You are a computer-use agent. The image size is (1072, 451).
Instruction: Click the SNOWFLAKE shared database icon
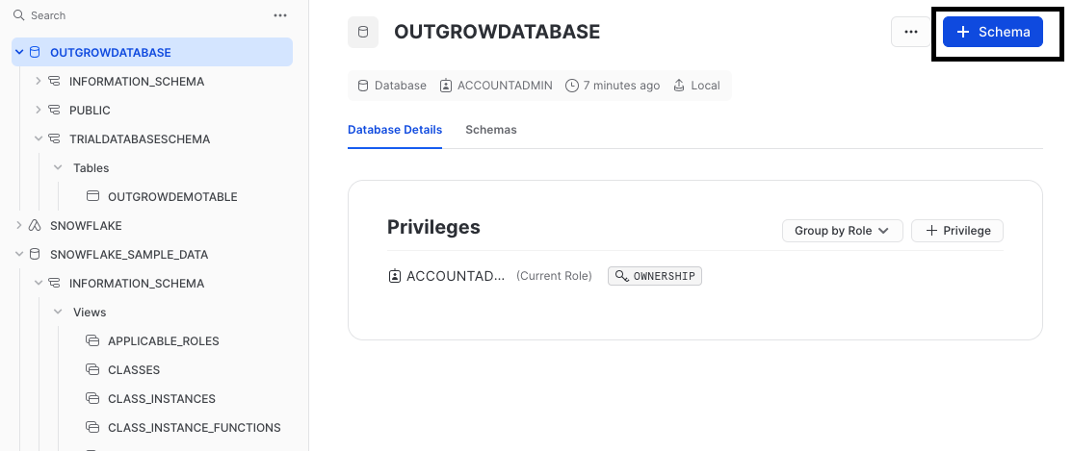[36, 225]
